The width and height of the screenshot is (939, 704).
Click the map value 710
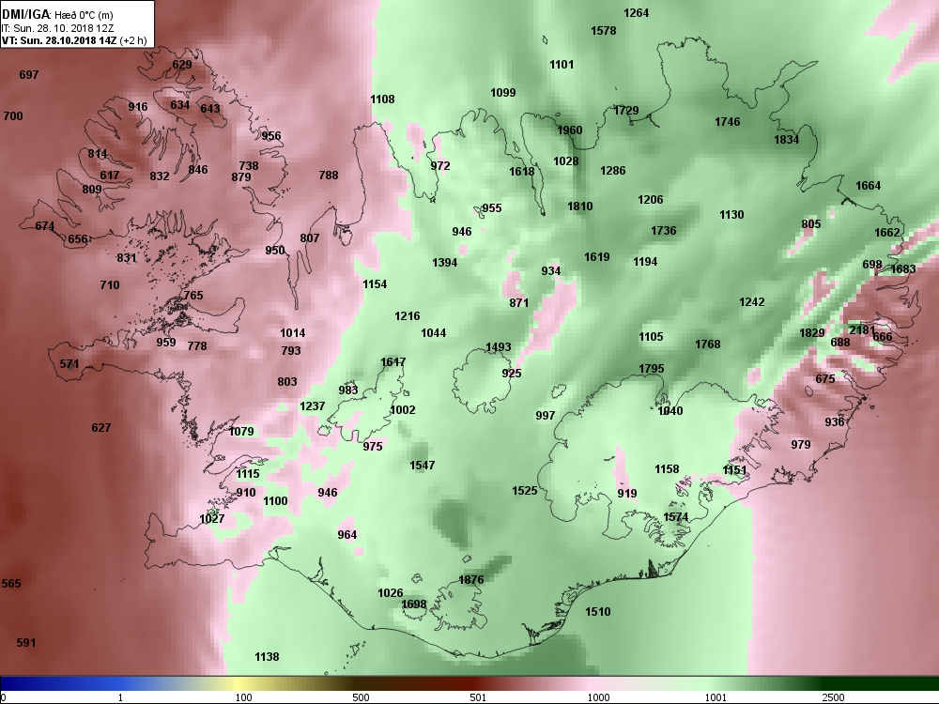110,285
